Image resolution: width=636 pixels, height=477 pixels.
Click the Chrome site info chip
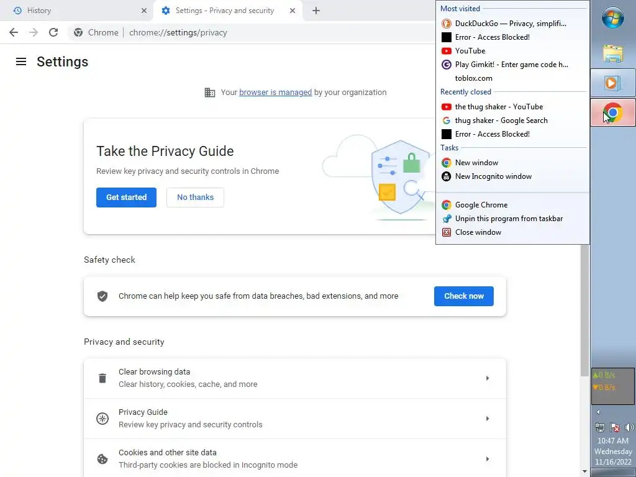click(96, 32)
